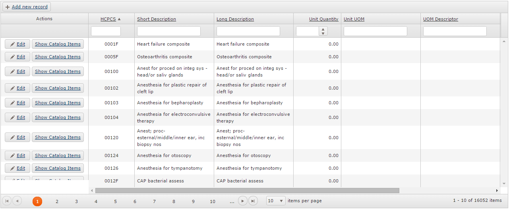Viewport: 509px width, 209px height.
Task: Increase Unit Quantity filter spinner up
Action: (323, 29)
